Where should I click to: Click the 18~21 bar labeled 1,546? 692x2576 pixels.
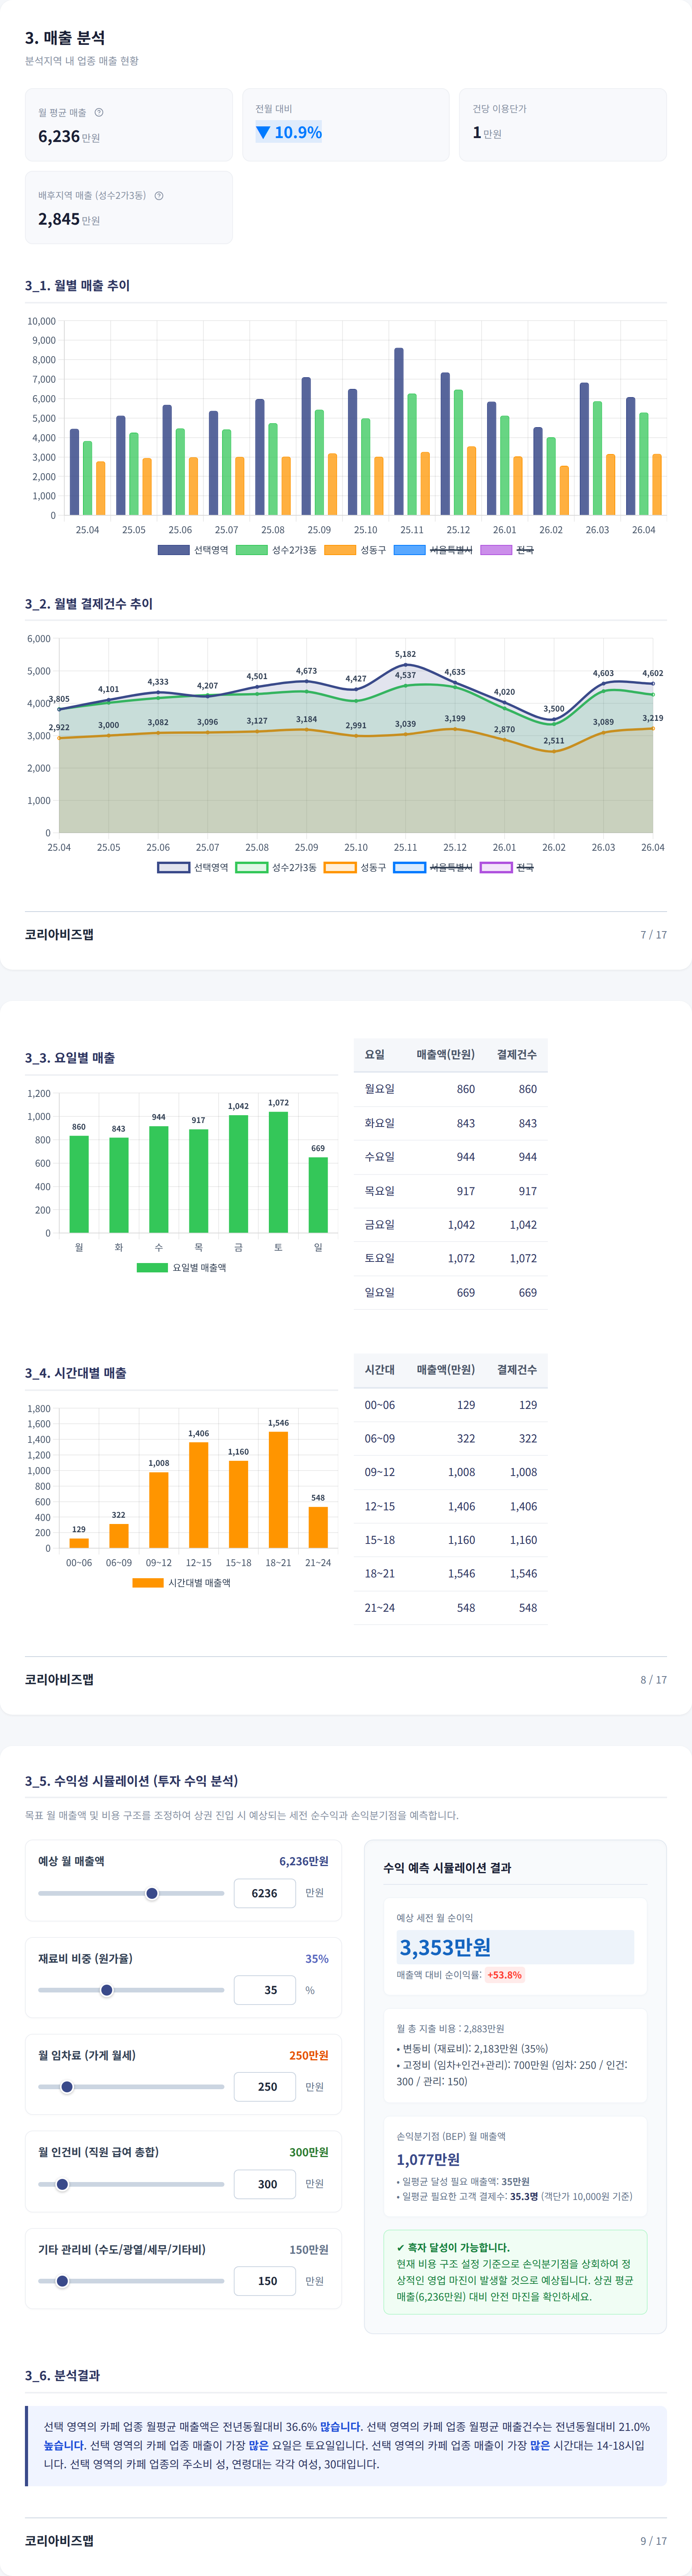click(x=279, y=1490)
